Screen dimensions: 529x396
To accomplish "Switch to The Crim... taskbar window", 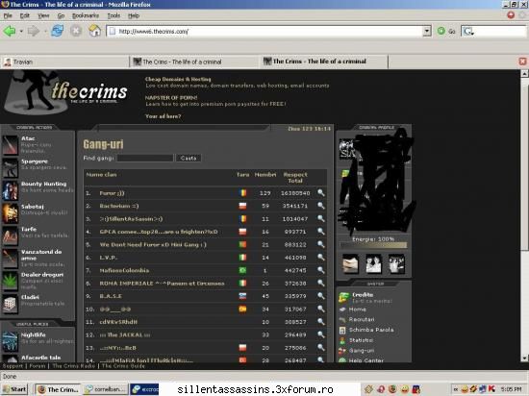I will pyautogui.click(x=58, y=389).
